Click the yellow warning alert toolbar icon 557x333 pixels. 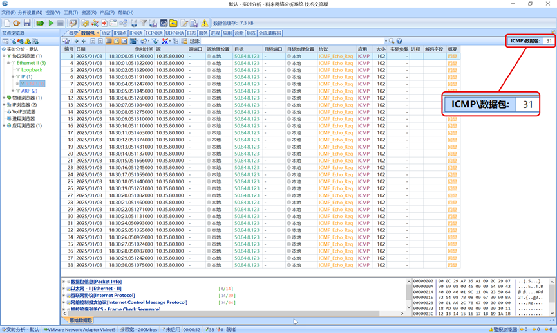[x=204, y=23]
